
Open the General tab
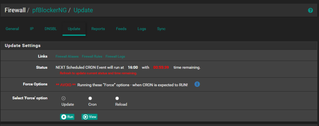pyautogui.click(x=12, y=29)
